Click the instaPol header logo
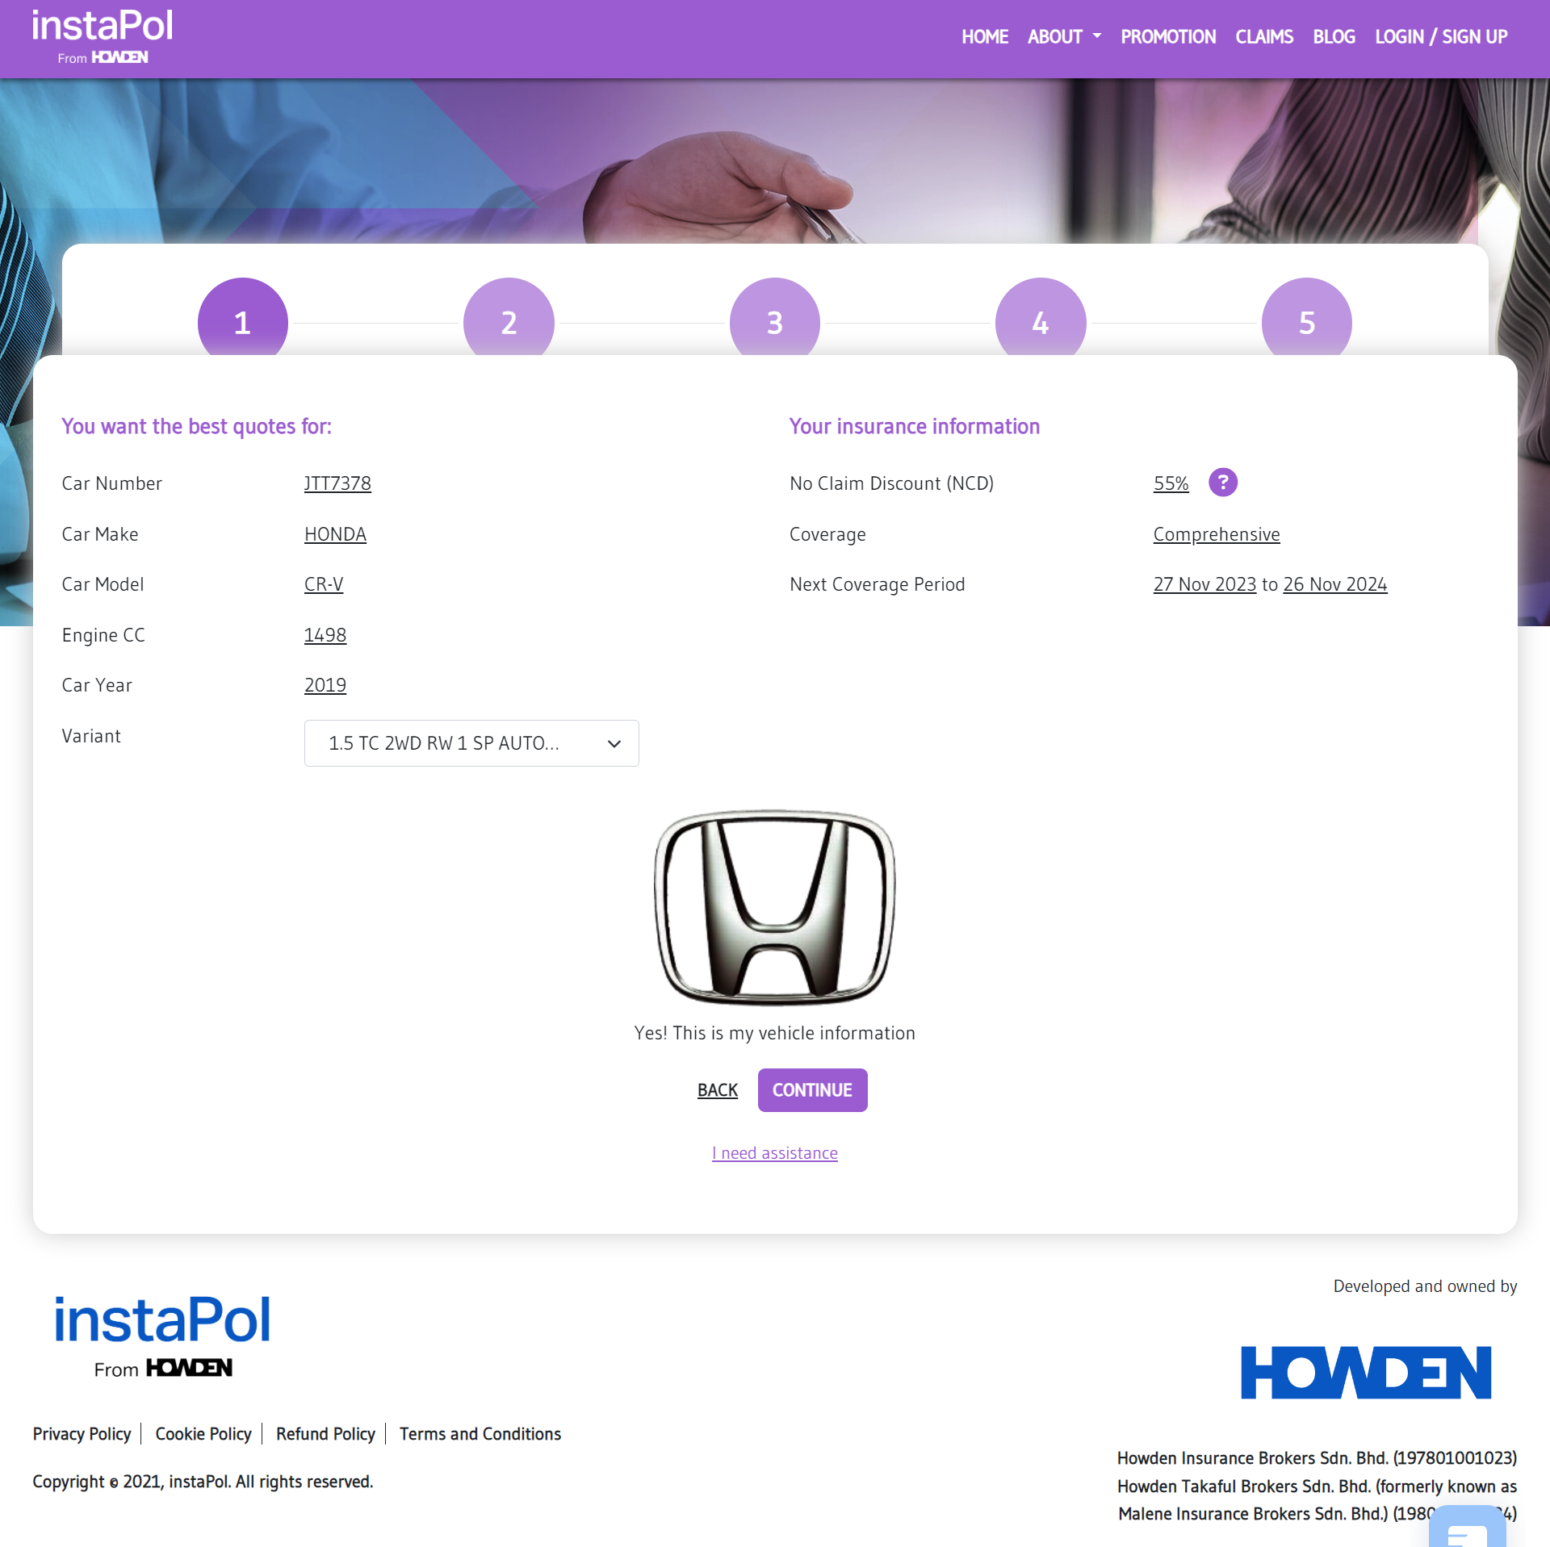Image resolution: width=1550 pixels, height=1547 pixels. (102, 34)
